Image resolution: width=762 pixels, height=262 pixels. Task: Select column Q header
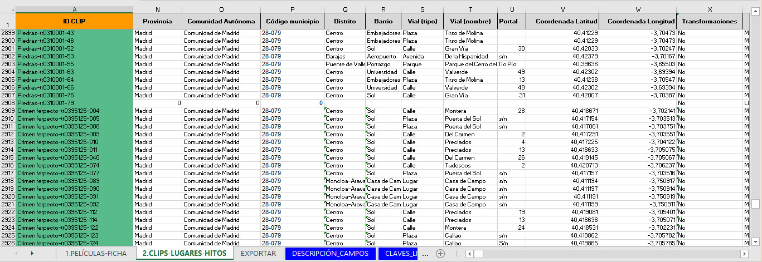pos(345,9)
